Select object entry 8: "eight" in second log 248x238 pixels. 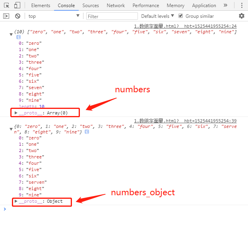pyautogui.click(x=31, y=188)
